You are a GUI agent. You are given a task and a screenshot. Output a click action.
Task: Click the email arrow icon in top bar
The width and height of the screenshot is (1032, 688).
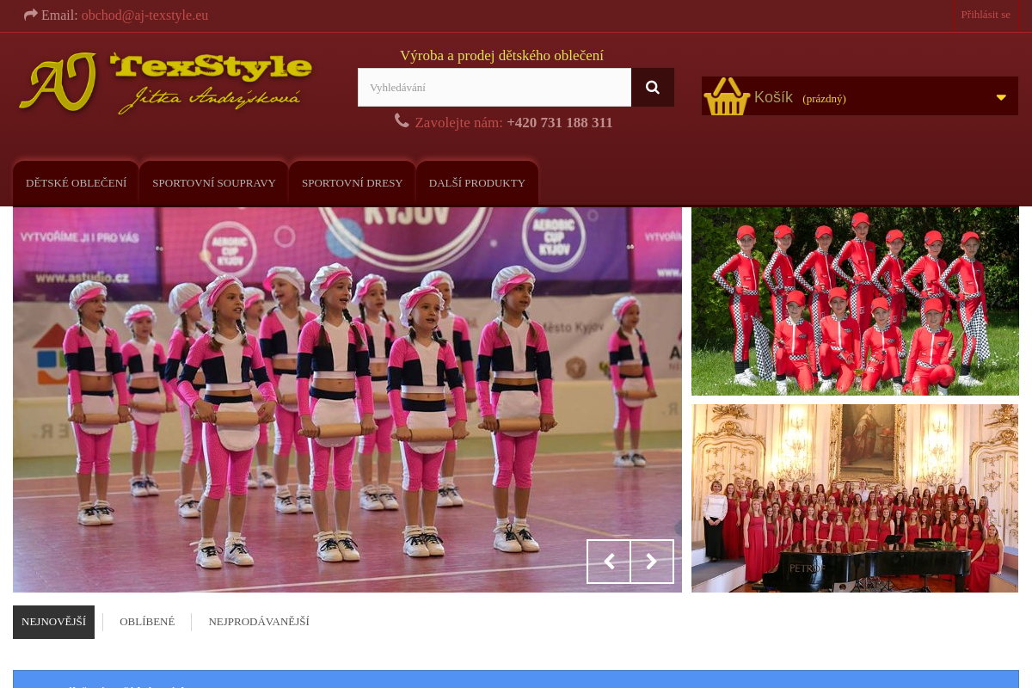pos(31,15)
